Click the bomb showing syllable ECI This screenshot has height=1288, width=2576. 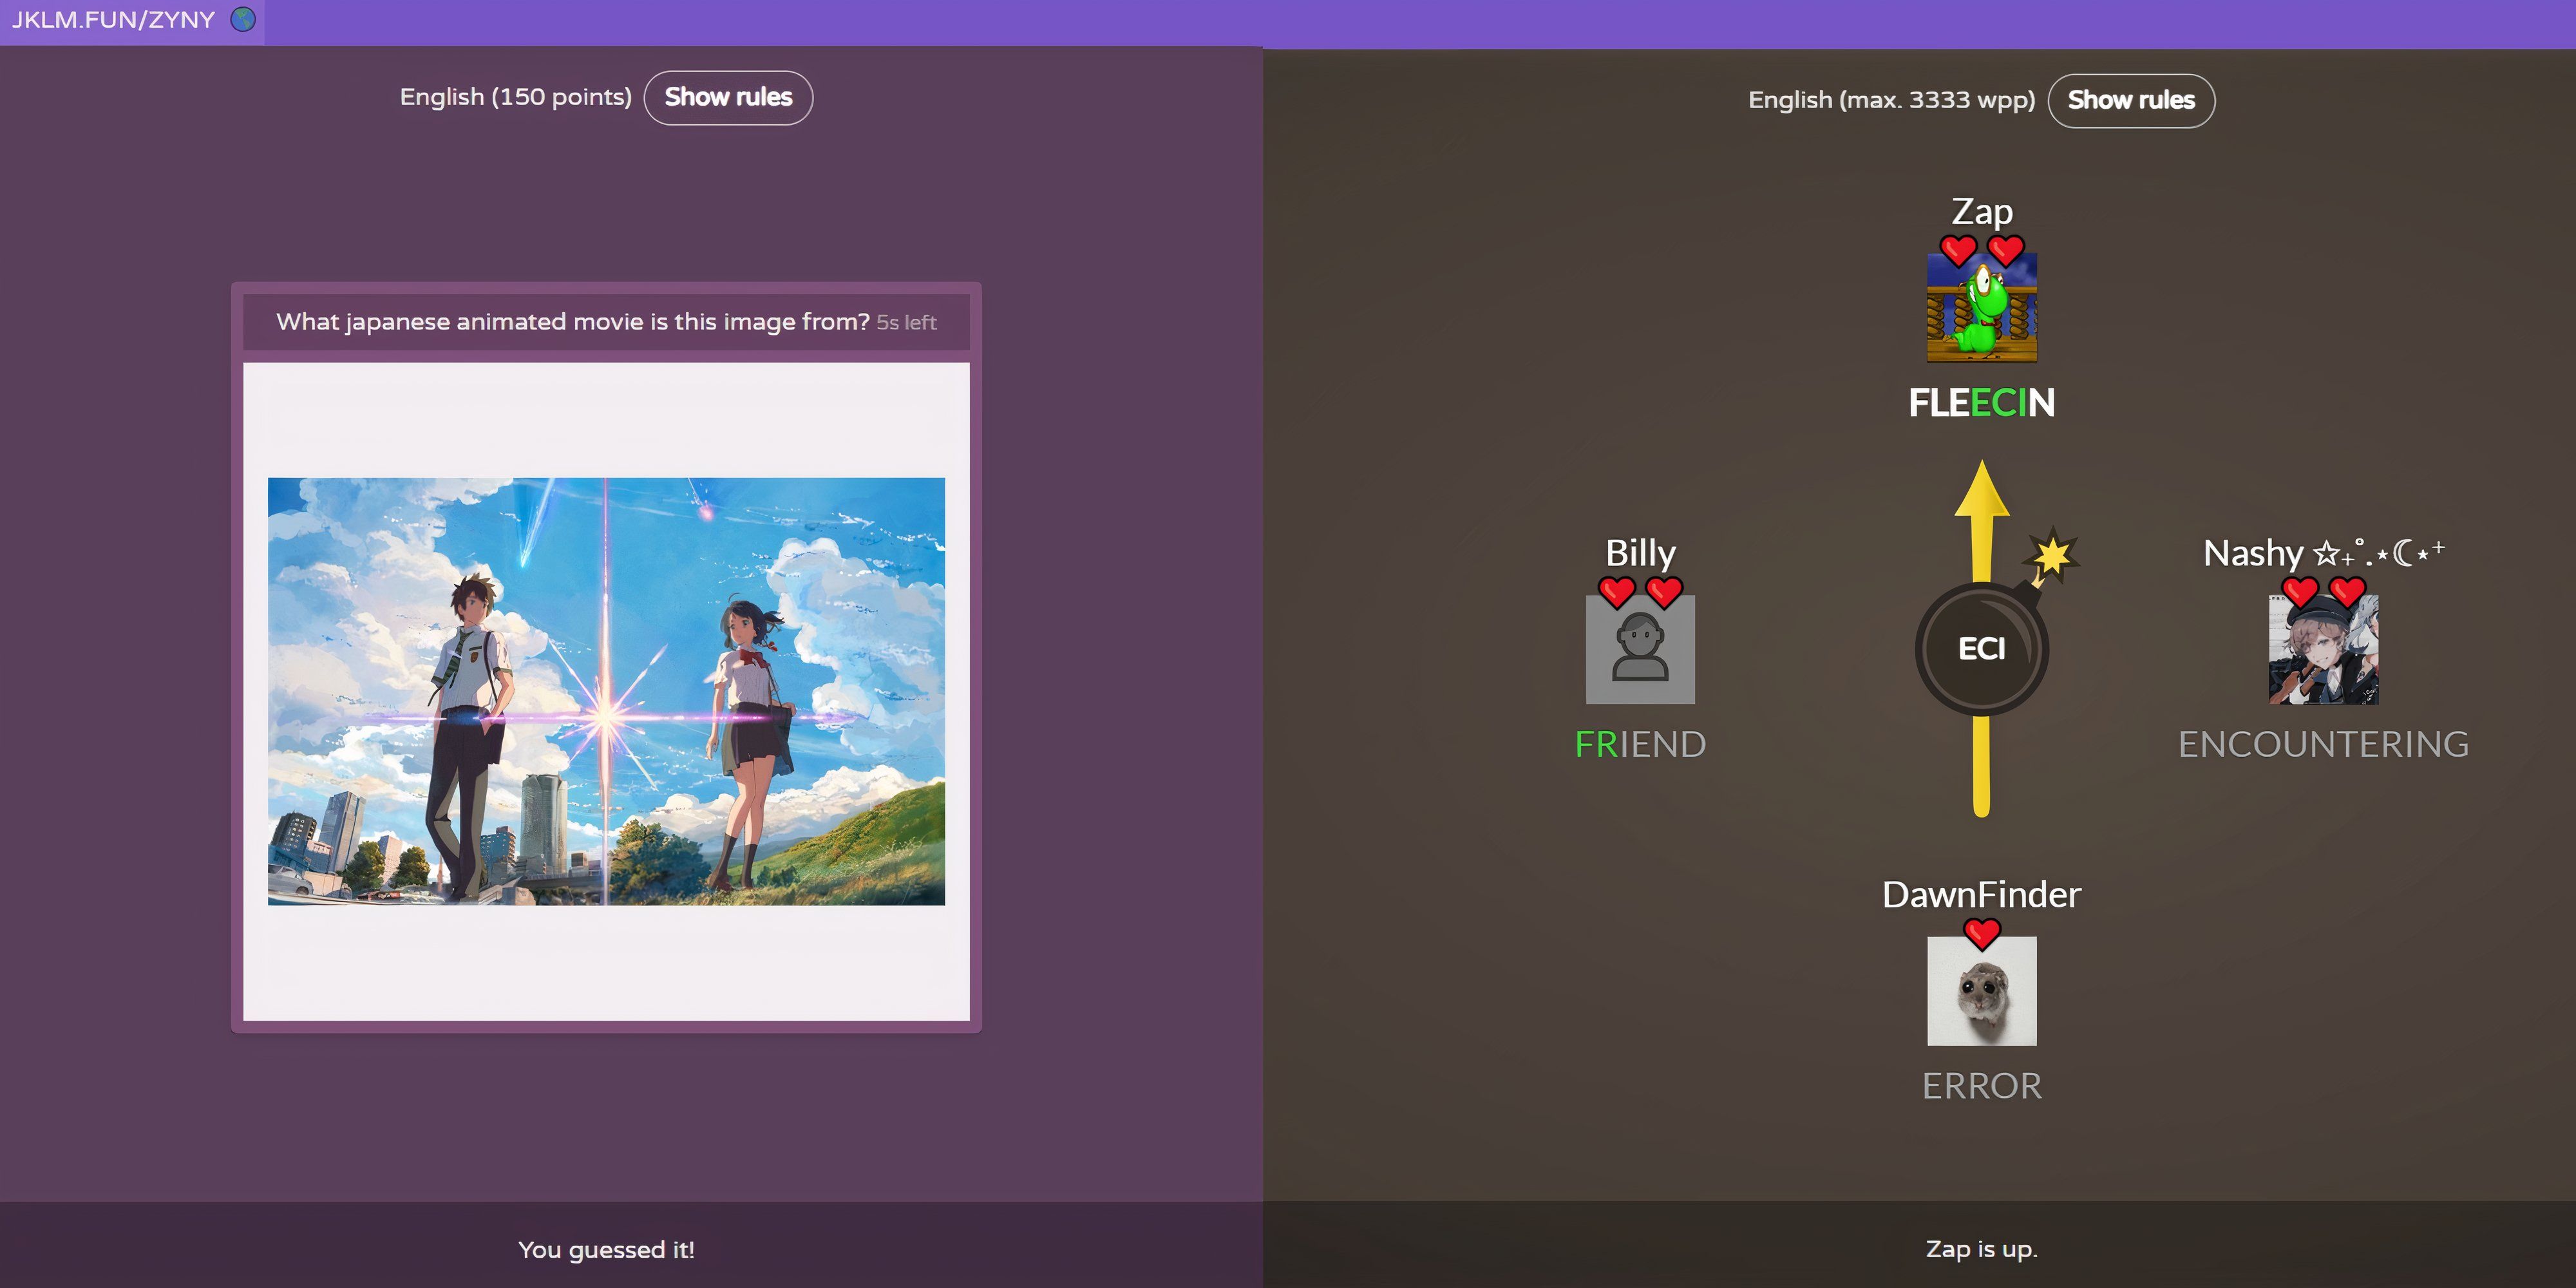pyautogui.click(x=1982, y=649)
